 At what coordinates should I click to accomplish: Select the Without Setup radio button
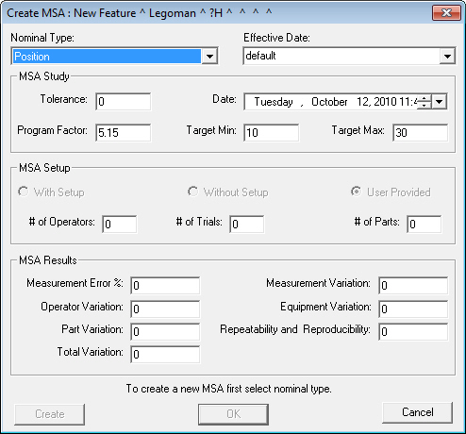192,192
